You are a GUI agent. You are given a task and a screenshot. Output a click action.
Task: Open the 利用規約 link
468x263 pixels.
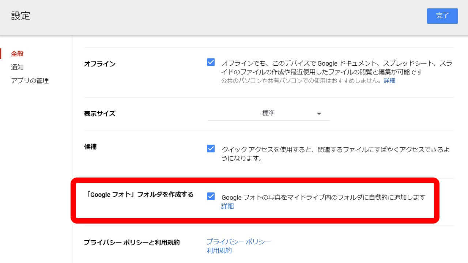219,251
